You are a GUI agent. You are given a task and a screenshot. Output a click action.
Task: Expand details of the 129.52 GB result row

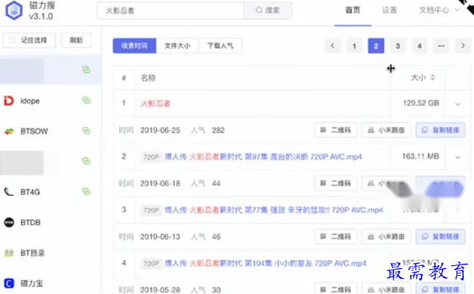click(457, 104)
